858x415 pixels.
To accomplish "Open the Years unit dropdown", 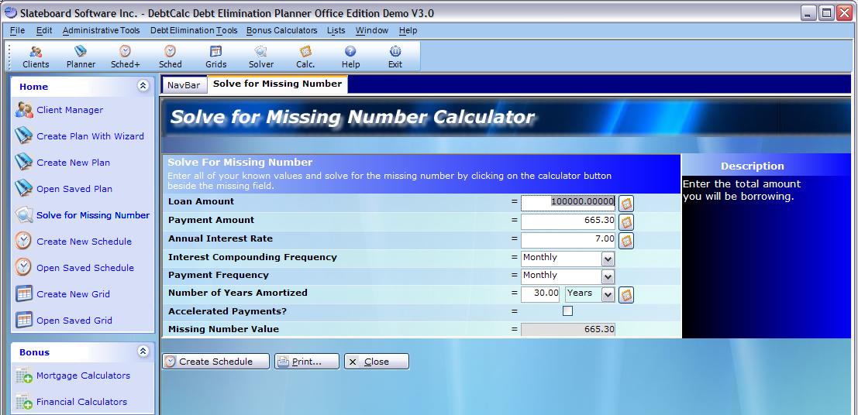I will tap(608, 294).
